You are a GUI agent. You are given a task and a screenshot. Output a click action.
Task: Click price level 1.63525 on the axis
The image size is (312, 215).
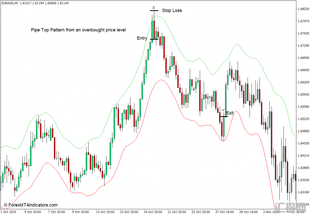coord(303,180)
